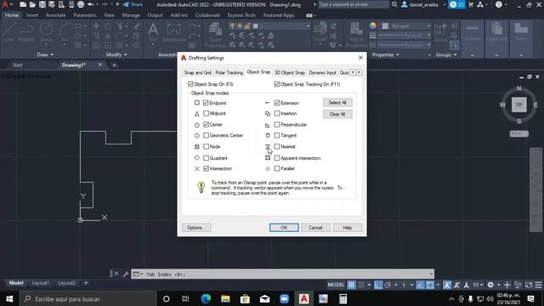Click the Clear All button

coord(337,114)
